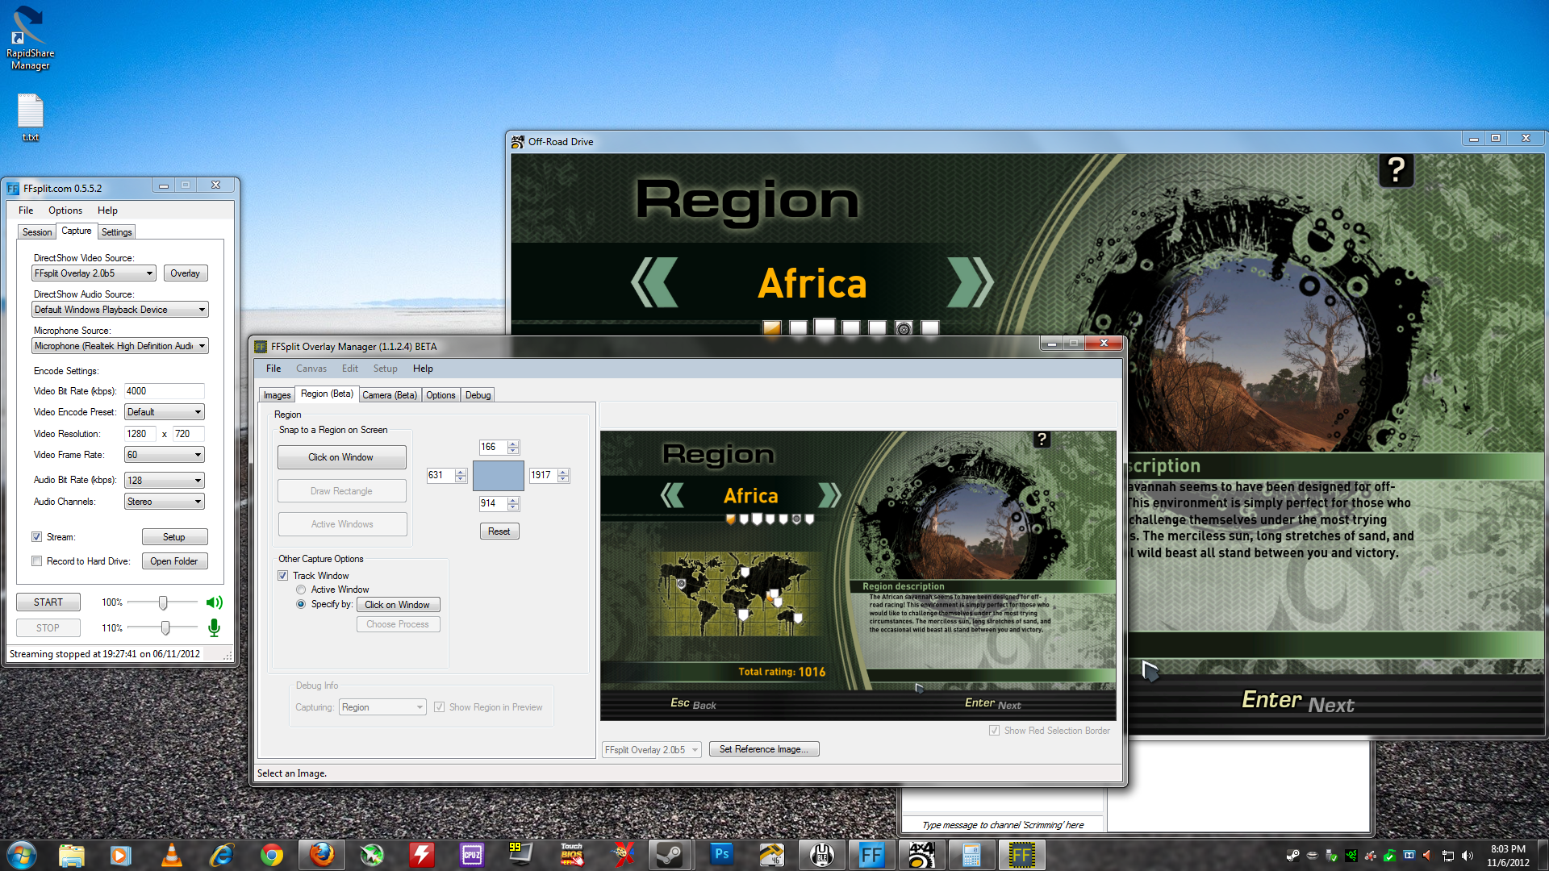Click the Overlay button in FFsplit

[x=186, y=273]
